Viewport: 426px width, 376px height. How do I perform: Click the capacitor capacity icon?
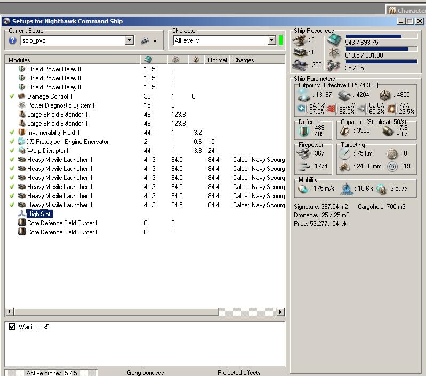(345, 131)
